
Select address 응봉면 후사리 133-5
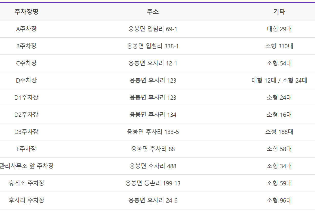coord(153,132)
